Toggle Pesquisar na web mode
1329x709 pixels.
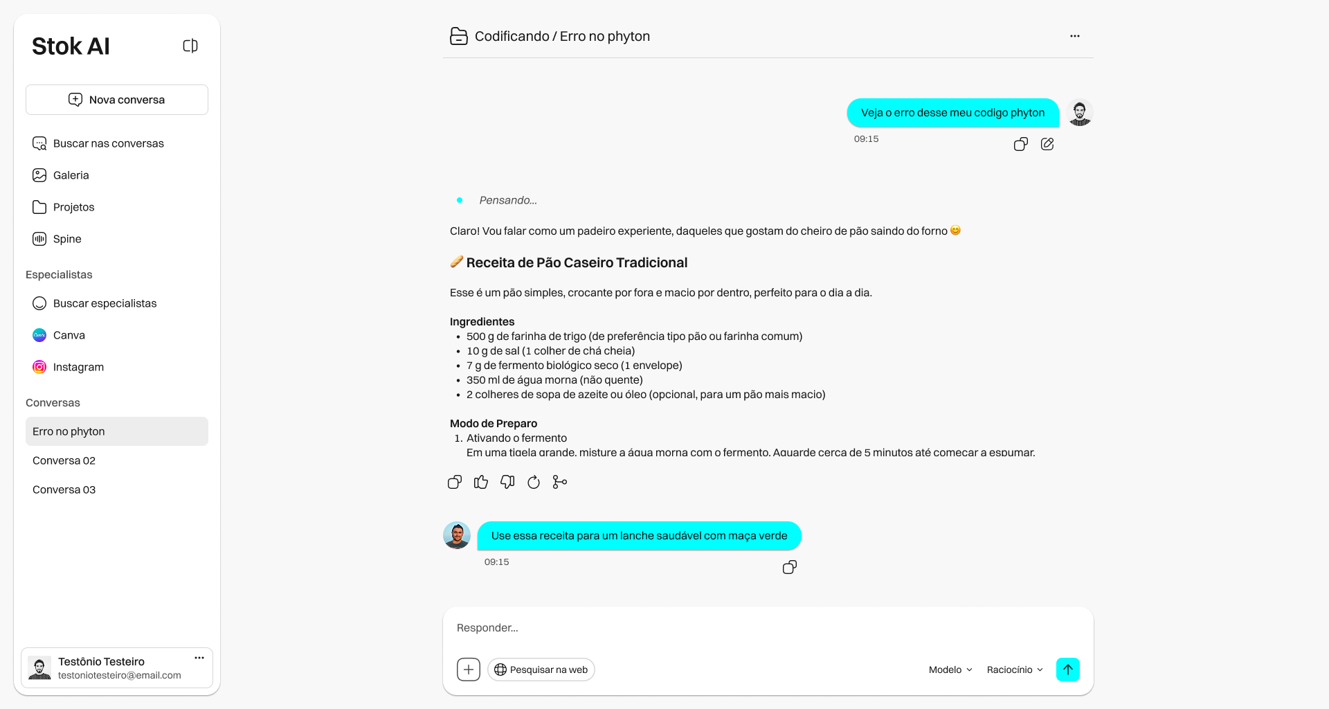click(x=541, y=670)
